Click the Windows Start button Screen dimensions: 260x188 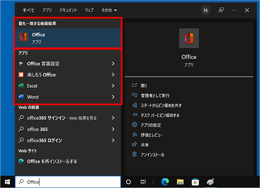(x=7, y=182)
